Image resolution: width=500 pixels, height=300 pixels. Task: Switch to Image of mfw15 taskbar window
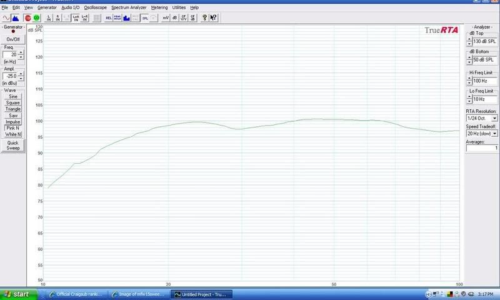point(137,294)
